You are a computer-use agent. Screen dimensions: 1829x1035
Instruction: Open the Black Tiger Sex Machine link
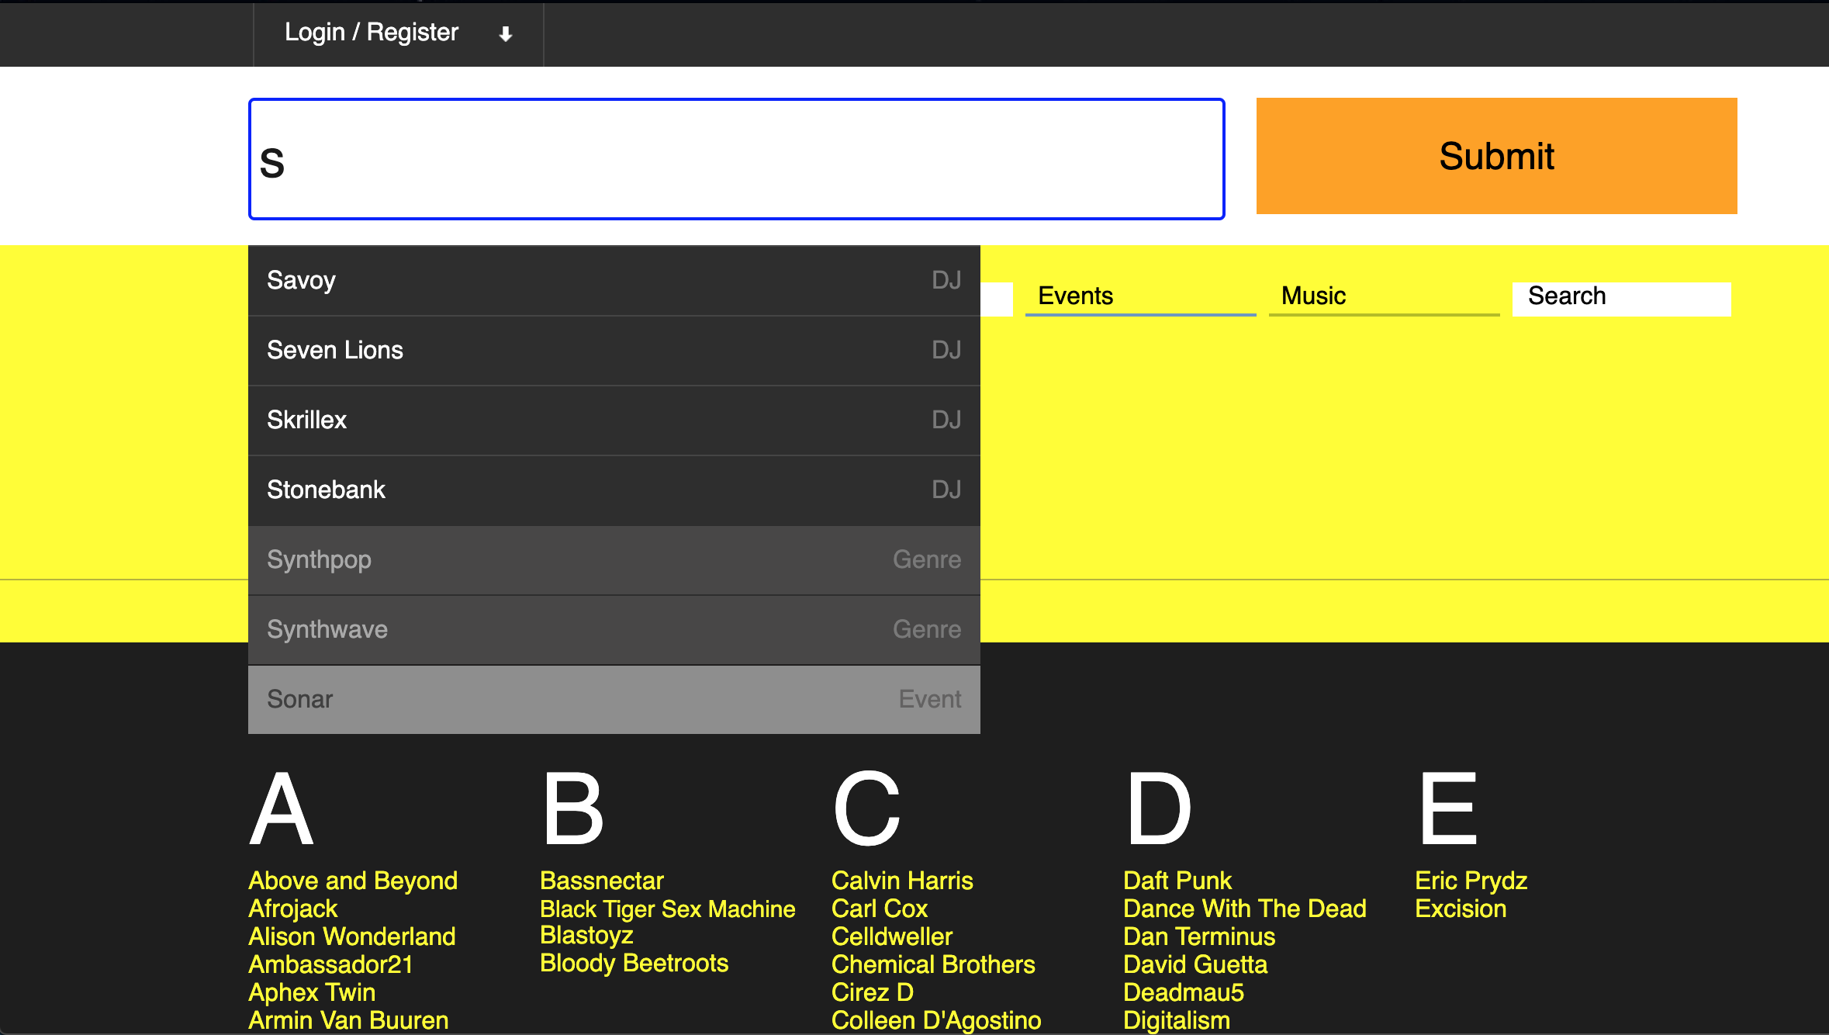[667, 909]
